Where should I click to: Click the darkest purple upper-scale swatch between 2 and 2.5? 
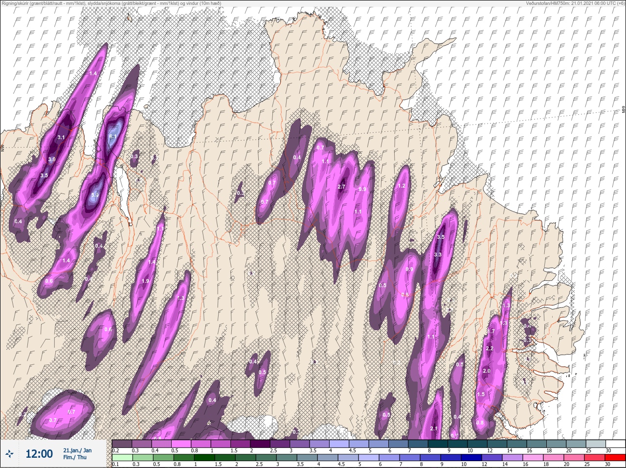point(261,444)
